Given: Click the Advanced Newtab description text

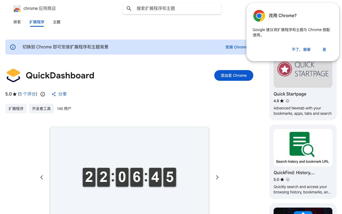Looking at the screenshot, I should point(302,111).
